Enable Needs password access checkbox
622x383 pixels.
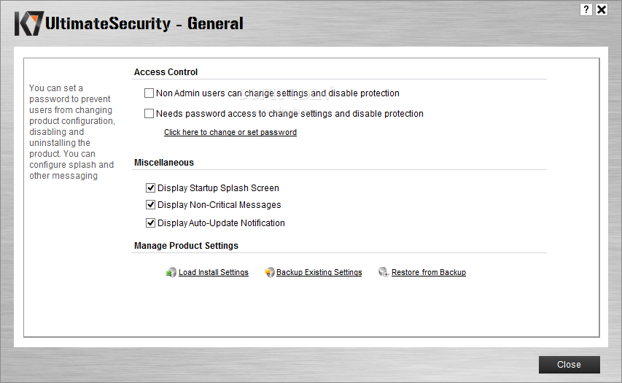149,114
